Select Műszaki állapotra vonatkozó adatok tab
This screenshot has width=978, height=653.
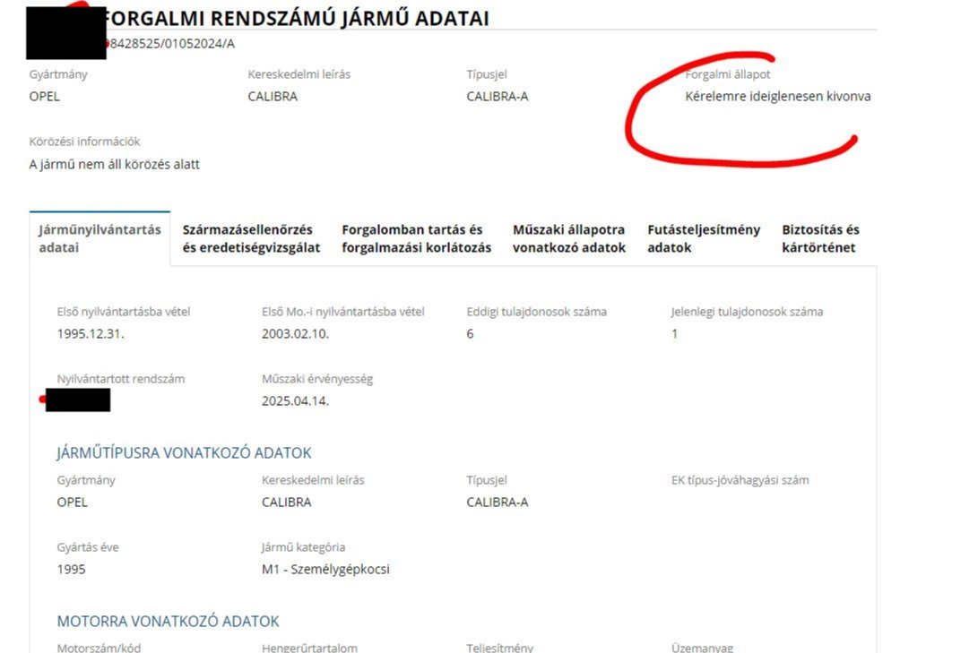point(568,238)
